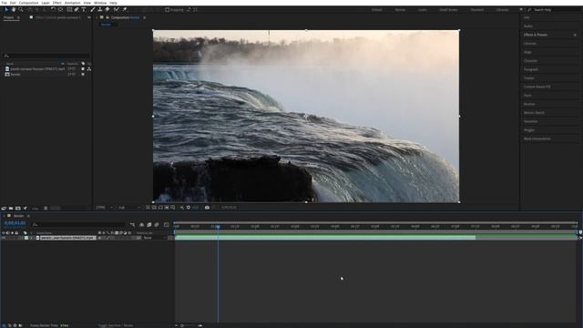Image resolution: width=583 pixels, height=328 pixels.
Task: Open the Window menu
Action: (x=100, y=3)
